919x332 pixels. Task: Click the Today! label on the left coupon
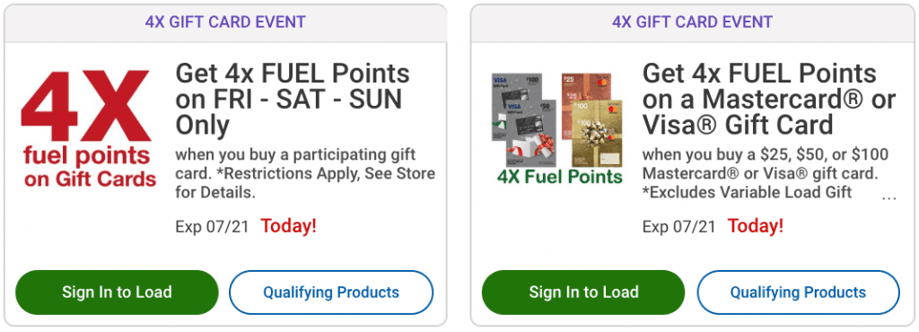tap(288, 226)
